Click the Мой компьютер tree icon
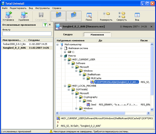 pyautogui.click(x=62, y=44)
